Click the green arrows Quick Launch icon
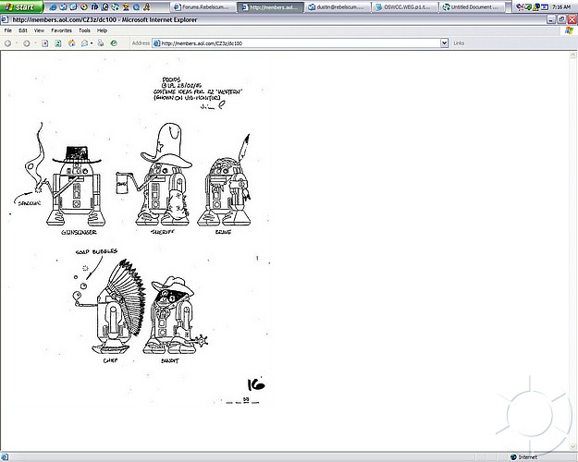 click(116, 7)
